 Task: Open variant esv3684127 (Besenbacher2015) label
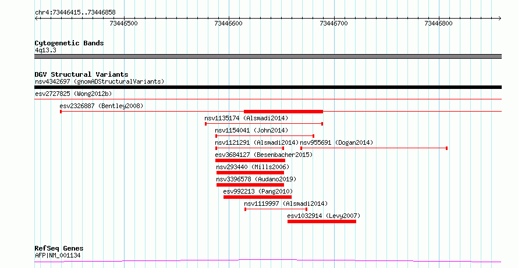click(x=264, y=155)
